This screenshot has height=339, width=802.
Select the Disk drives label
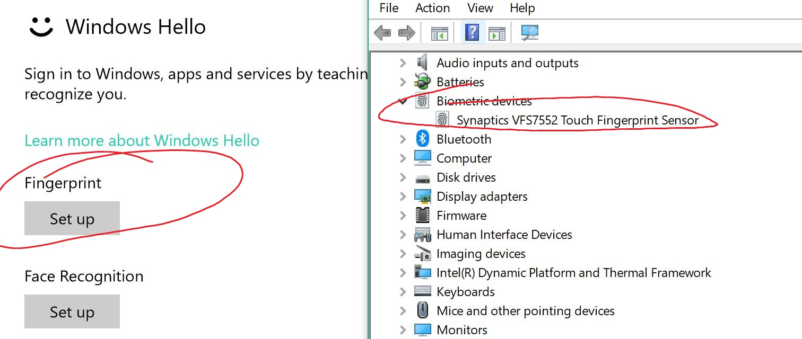point(466,177)
